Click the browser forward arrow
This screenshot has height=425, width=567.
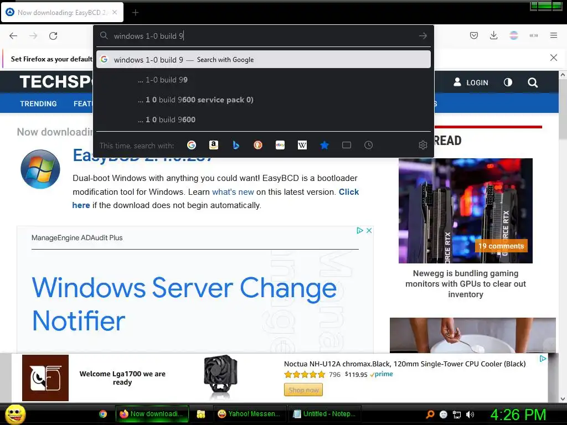[x=33, y=36]
